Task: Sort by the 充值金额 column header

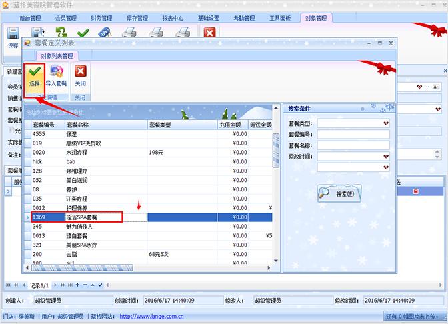Action: 229,124
